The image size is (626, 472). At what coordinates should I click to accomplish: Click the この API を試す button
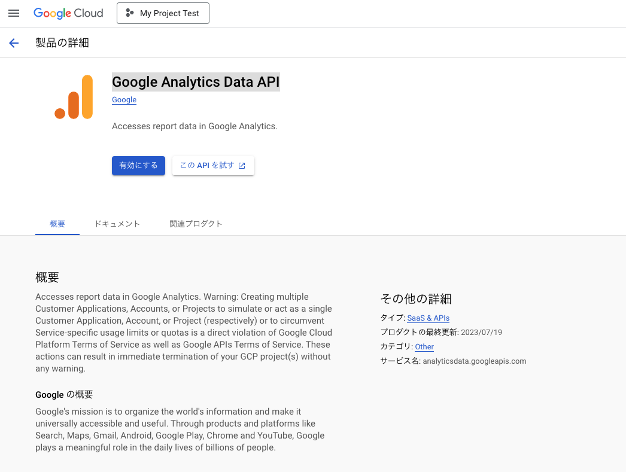[212, 166]
